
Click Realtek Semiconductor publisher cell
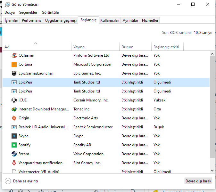tap(93, 127)
